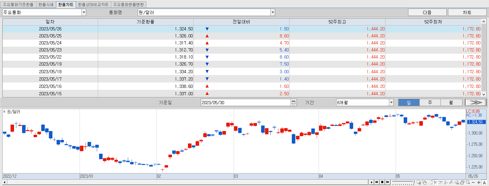Click the 2023/05/16 date cell
The image size is (489, 186).
pyautogui.click(x=50, y=86)
